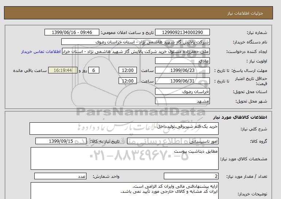
Task: Click the response deadline time 12:00 field
Action: pos(128,70)
